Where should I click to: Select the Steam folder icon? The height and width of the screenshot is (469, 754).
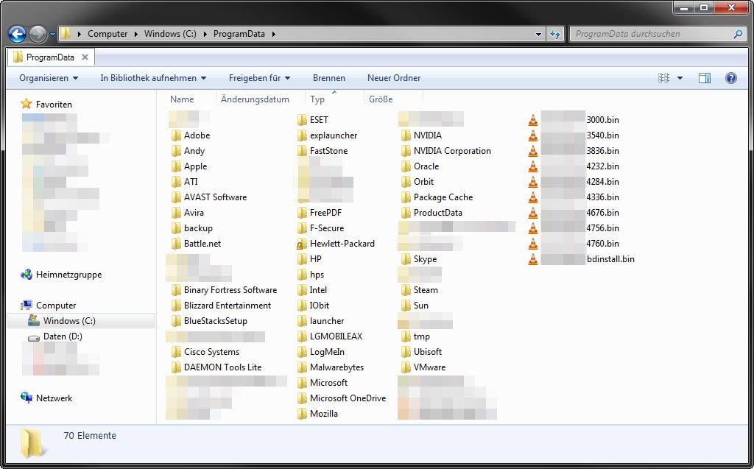(x=406, y=290)
